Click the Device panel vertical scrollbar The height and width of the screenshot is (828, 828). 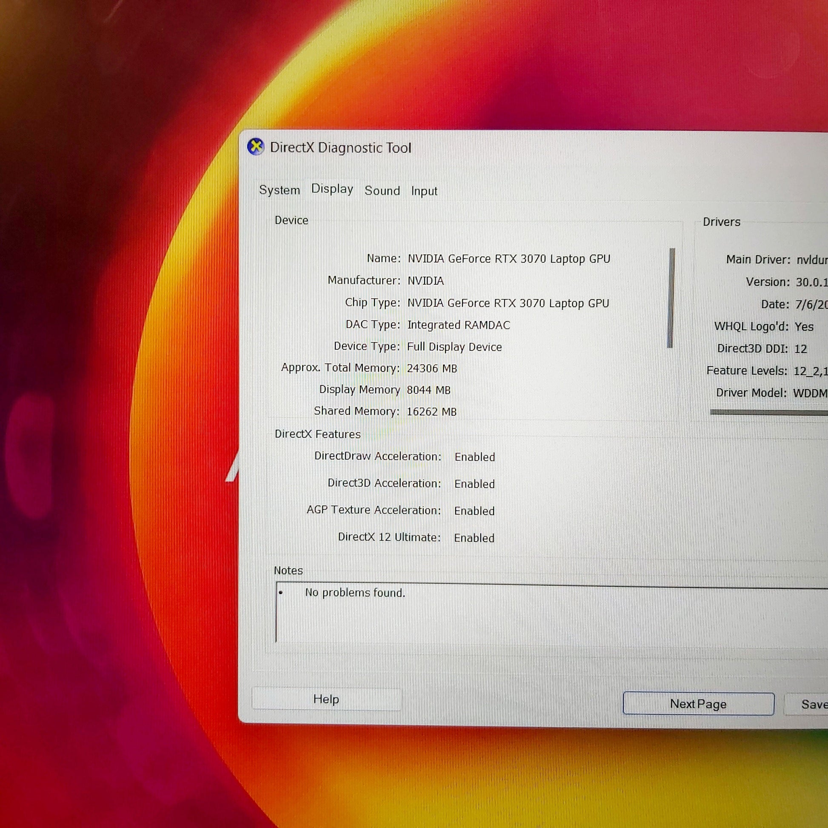671,298
